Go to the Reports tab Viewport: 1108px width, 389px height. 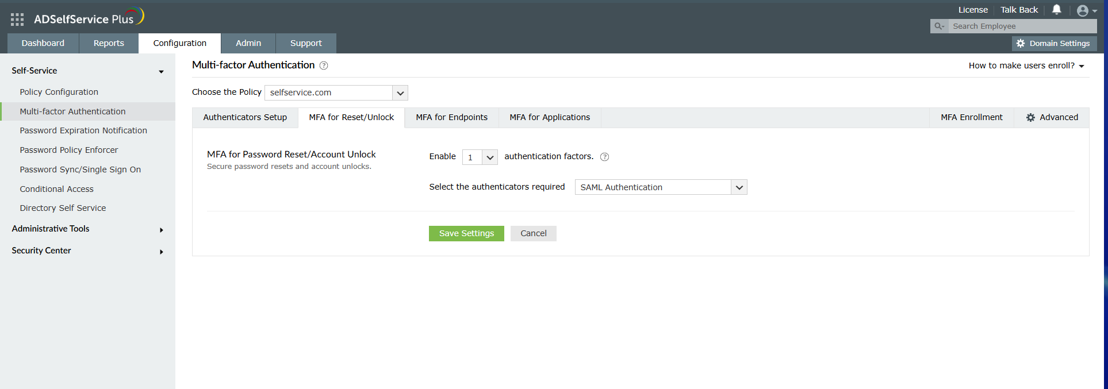(109, 43)
